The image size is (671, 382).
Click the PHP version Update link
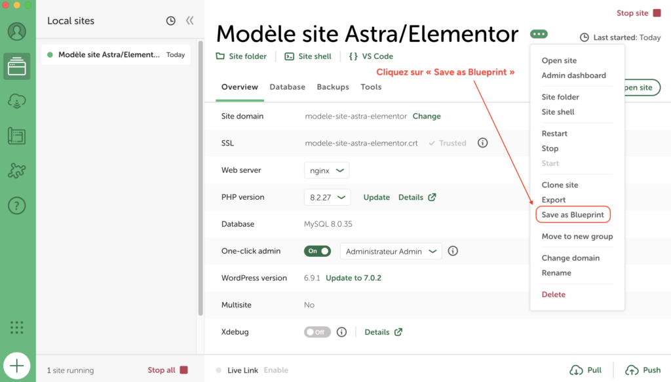tap(377, 197)
